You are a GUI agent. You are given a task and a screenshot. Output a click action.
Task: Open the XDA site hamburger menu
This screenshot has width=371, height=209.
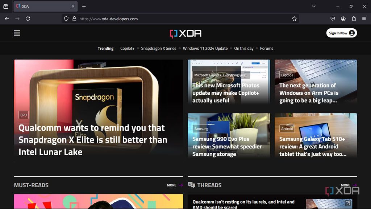[17, 33]
